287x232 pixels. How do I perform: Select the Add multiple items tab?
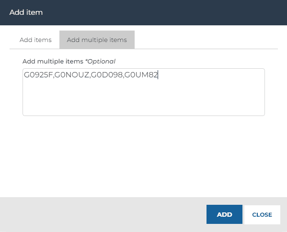(x=97, y=40)
